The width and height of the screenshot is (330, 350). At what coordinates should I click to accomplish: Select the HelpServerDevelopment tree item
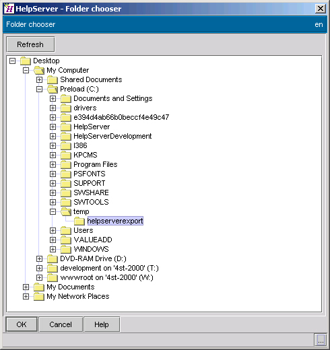click(x=112, y=136)
